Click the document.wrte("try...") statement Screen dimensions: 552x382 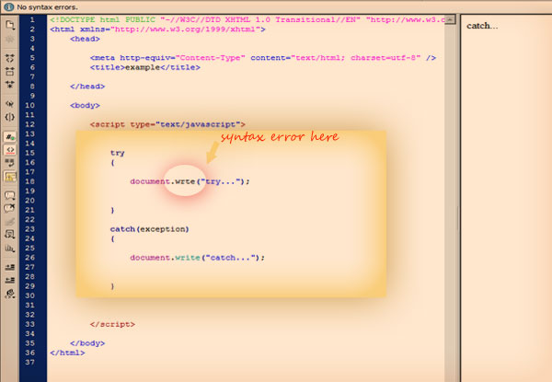point(190,181)
